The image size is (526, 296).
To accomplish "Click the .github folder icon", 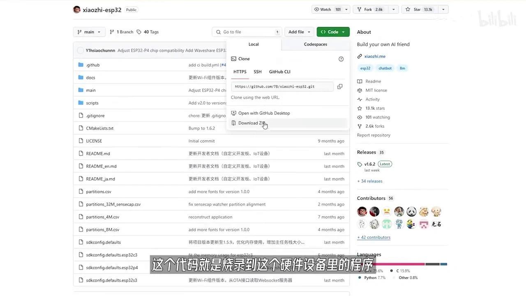I will 81,65.
